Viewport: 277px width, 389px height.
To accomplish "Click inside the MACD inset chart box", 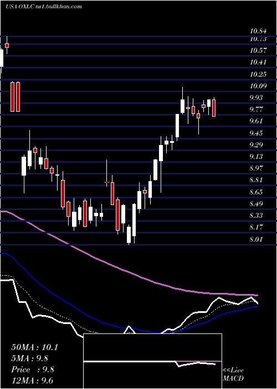I will pyautogui.click(x=152, y=361).
